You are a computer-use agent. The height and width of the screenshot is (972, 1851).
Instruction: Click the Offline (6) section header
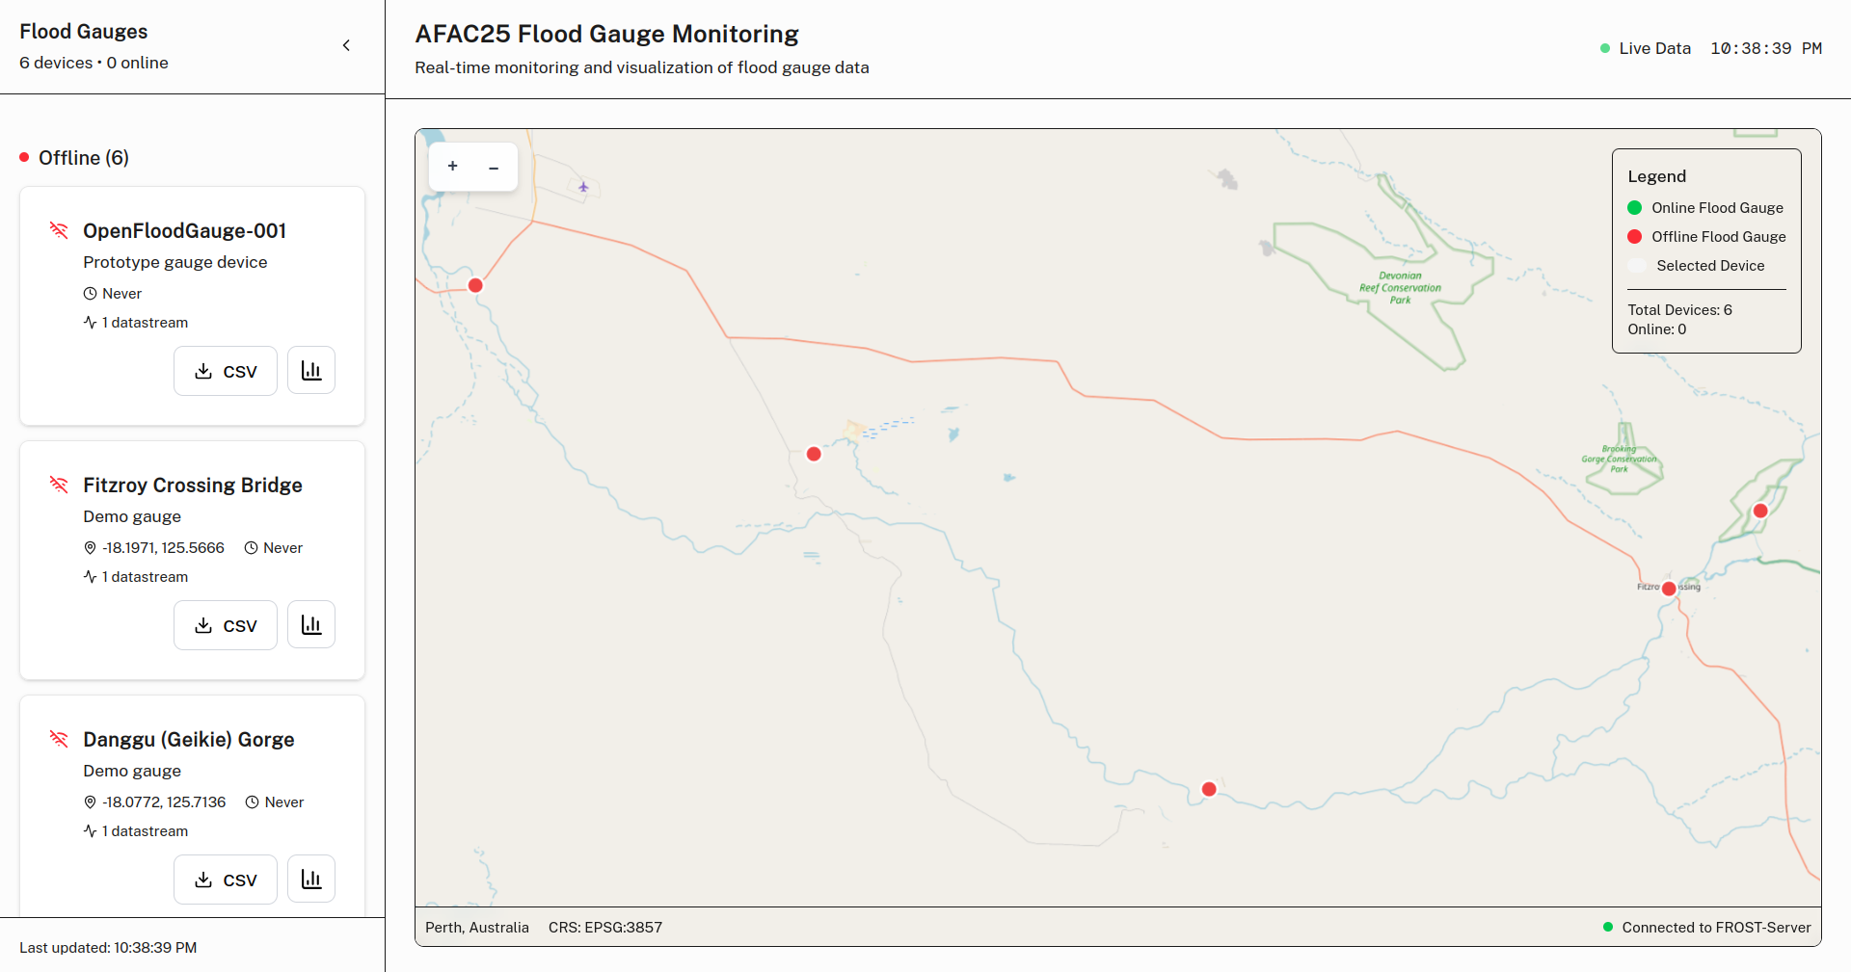click(x=83, y=158)
